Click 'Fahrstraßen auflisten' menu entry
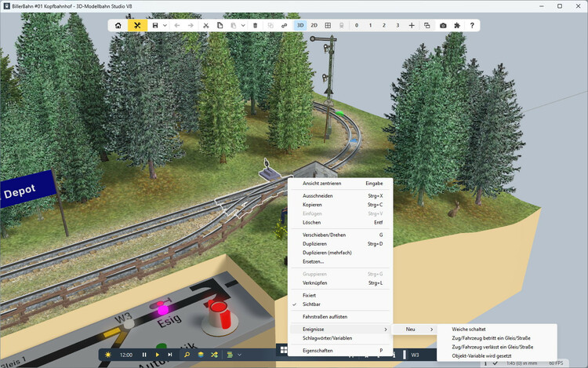Screen dimensions: 588x368 [325, 316]
